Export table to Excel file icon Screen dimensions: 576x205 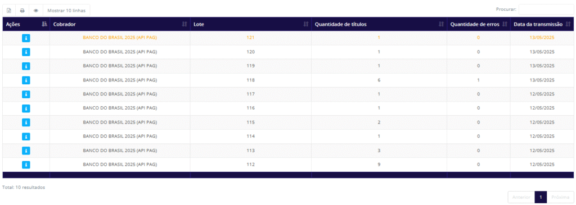pos(9,11)
